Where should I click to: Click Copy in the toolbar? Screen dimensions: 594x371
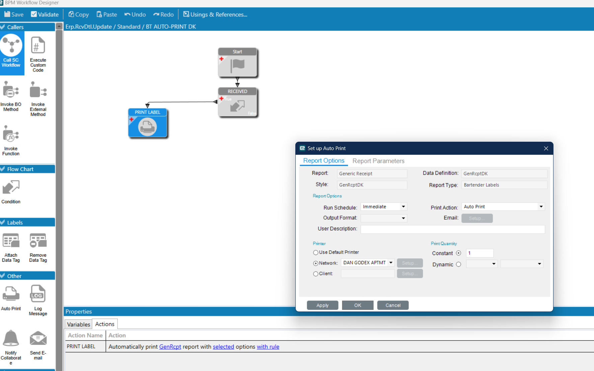(x=79, y=14)
